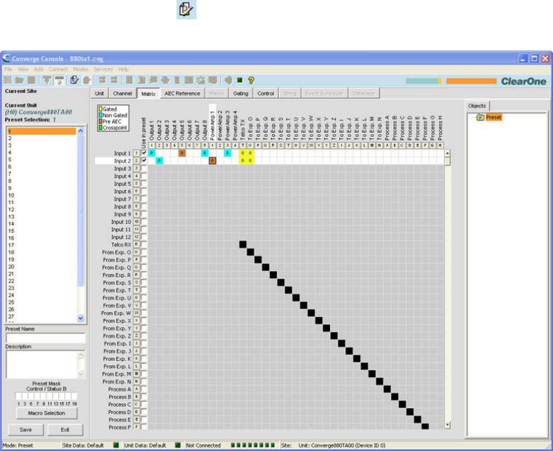Click the matrix scroll down arrow
Viewport: 553px width, 451px height.
click(x=448, y=425)
